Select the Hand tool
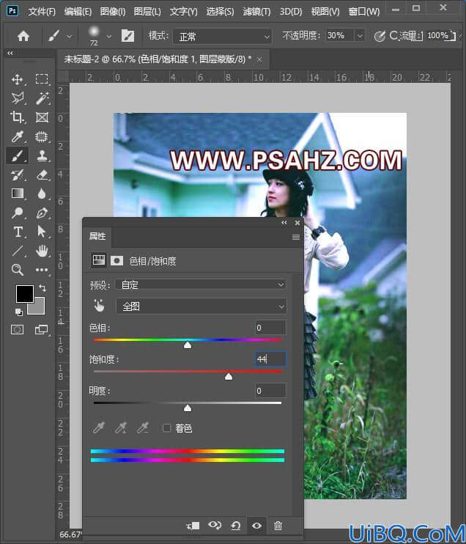 point(42,251)
